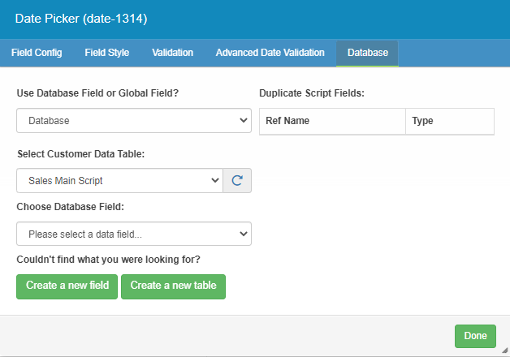Click the 'Couldn't find what you were looking for?' text
Screen dimensions: 510x357
point(108,260)
